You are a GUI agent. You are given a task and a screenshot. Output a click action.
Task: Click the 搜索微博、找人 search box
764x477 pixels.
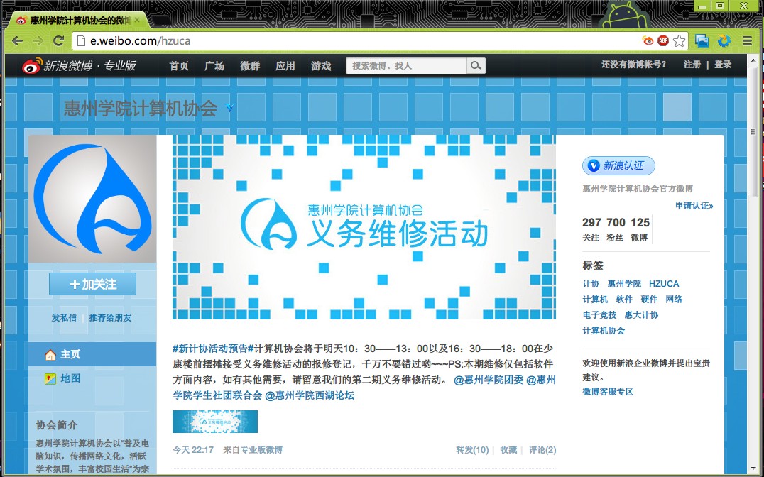tap(406, 66)
